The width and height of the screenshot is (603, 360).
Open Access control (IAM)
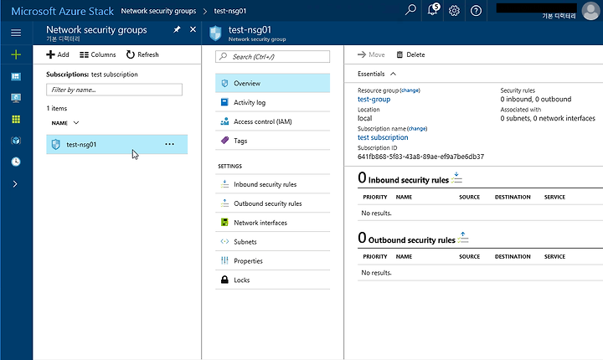pos(273,121)
